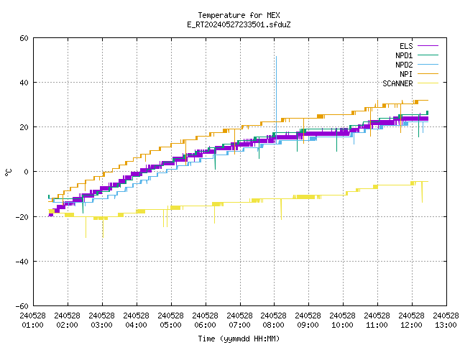Click the y-axis tick label -60
The height and width of the screenshot is (345, 460).
pos(22,306)
